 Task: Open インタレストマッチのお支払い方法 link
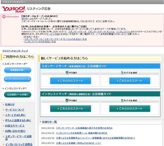(40, 42)
